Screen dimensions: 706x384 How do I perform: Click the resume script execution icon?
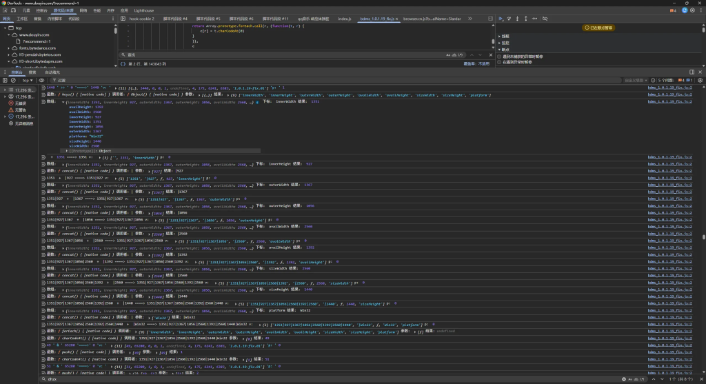[x=501, y=19]
